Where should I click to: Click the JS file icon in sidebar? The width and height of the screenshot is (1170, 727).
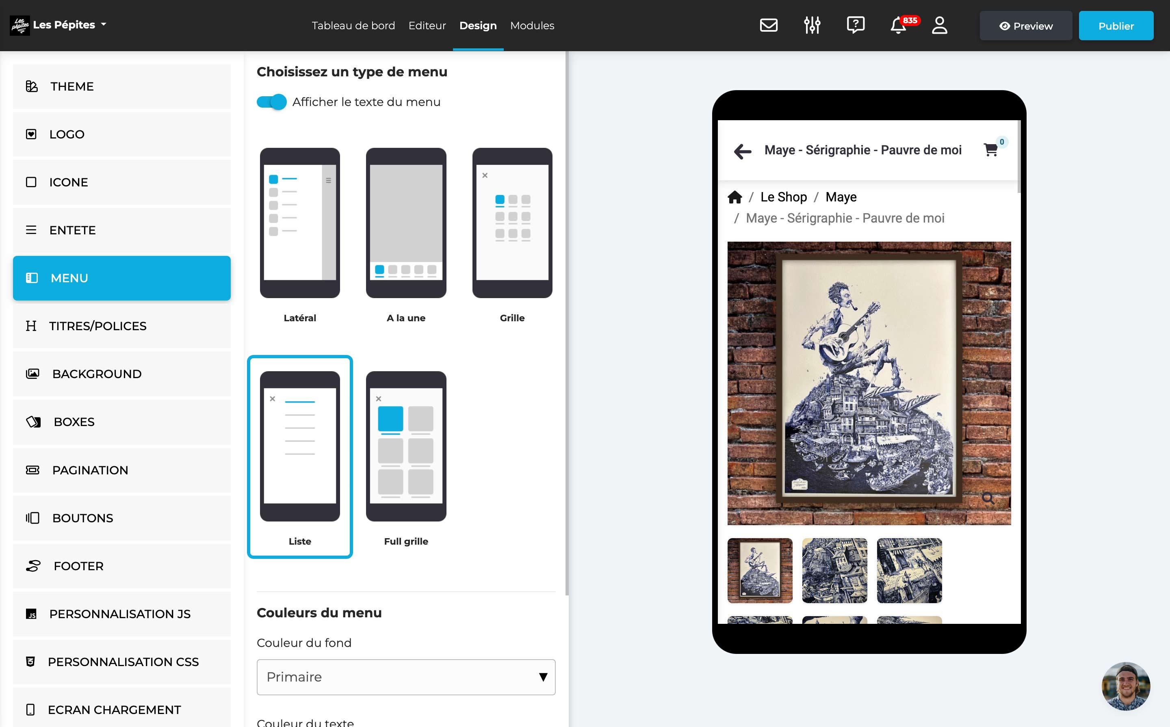click(x=31, y=614)
